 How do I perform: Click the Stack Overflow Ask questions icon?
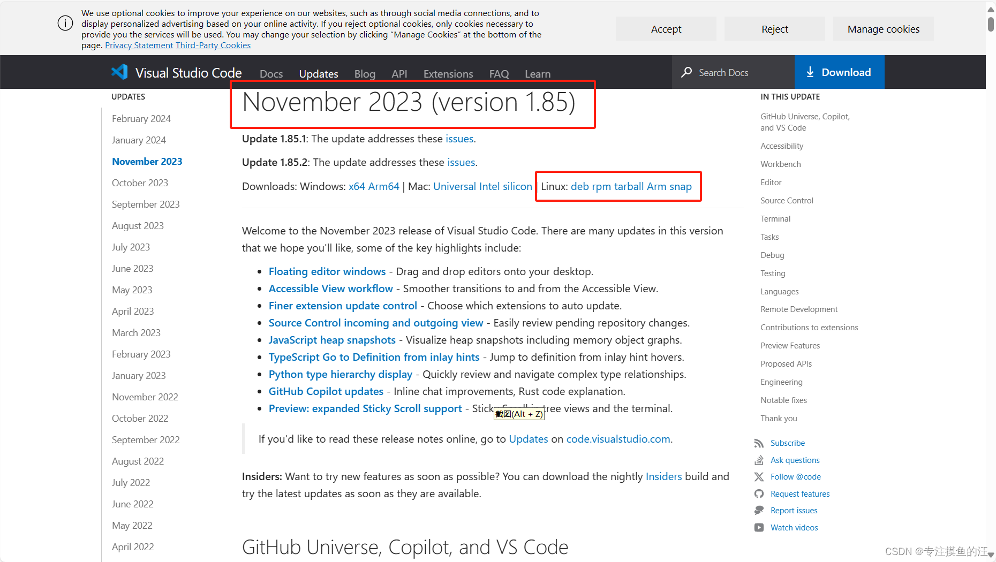click(x=759, y=460)
